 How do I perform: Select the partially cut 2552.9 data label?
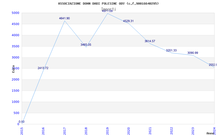(213, 65)
